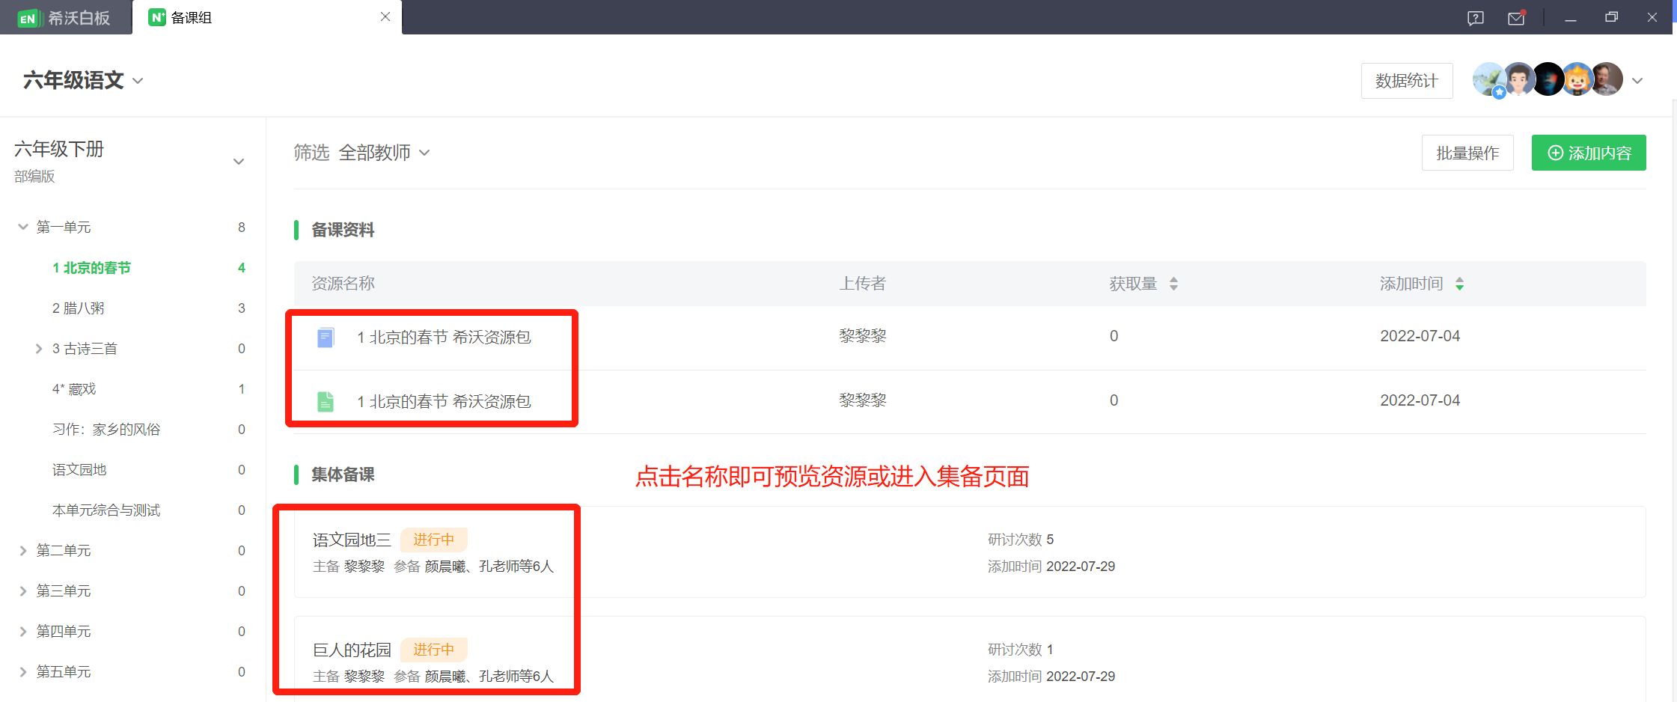Open the 巨人的花园 collective lesson

pyautogui.click(x=352, y=650)
